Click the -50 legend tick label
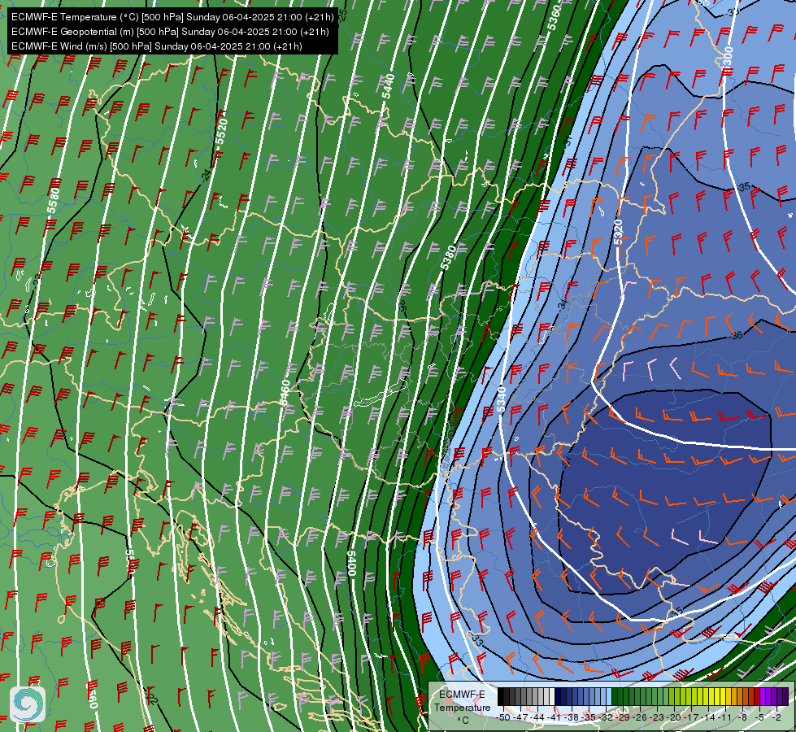796x732 pixels. (x=503, y=717)
